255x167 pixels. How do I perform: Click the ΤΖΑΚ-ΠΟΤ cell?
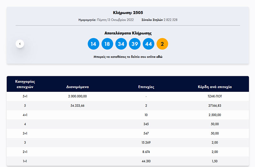(x=215, y=96)
